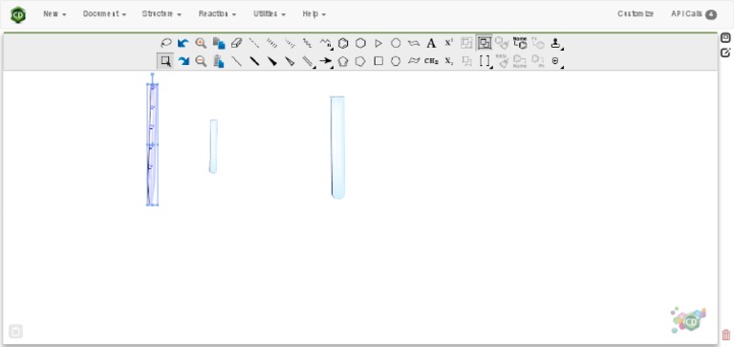The image size is (734, 347).
Task: Toggle the marquee rectangle selection tool
Action: click(x=165, y=61)
